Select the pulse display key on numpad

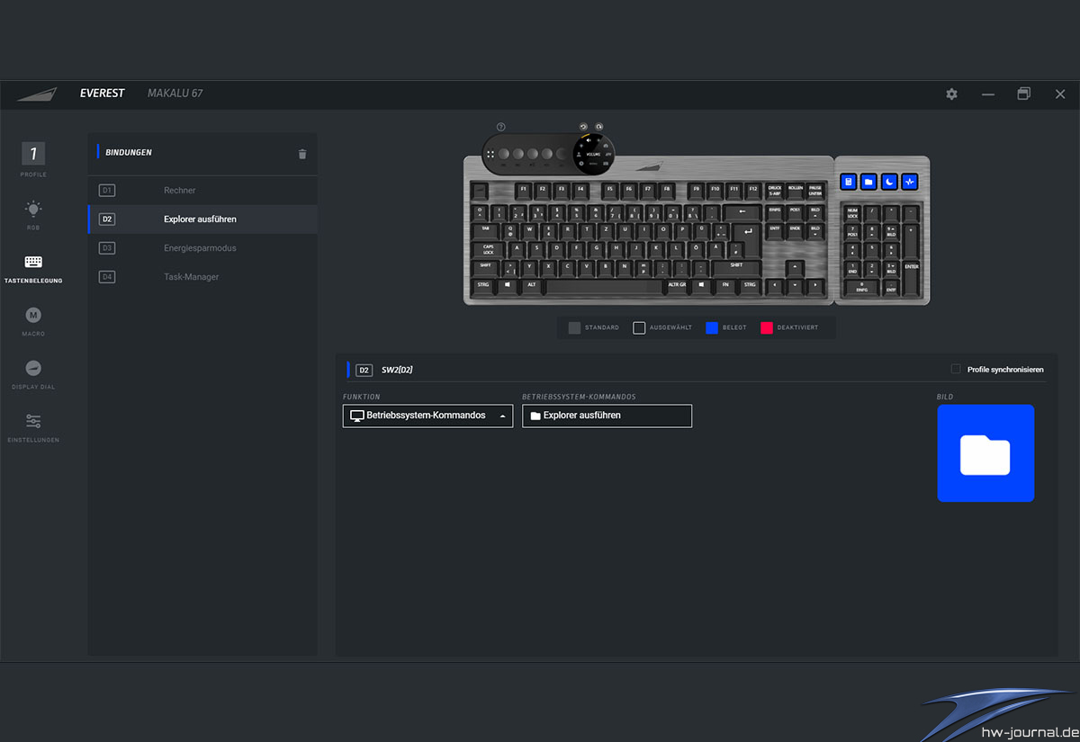tap(910, 182)
